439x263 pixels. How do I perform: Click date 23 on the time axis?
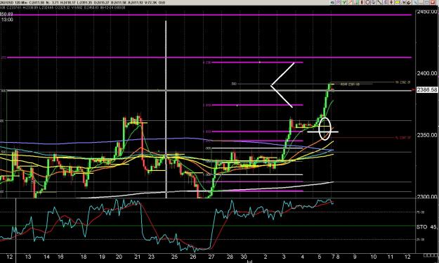pyautogui.click(x=151, y=257)
